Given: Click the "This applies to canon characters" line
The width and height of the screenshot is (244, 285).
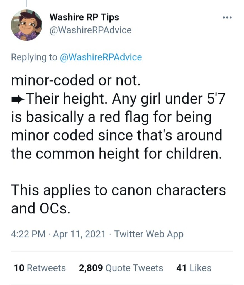Looking at the screenshot, I should click(x=118, y=190).
